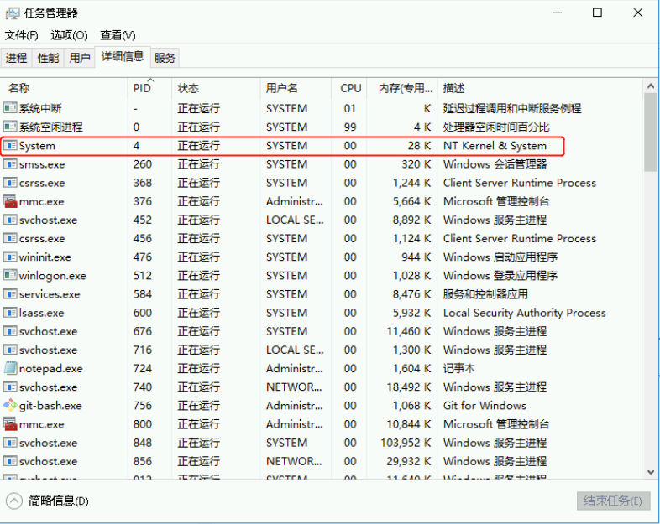Click the 103,952 K memory value

tap(406, 443)
